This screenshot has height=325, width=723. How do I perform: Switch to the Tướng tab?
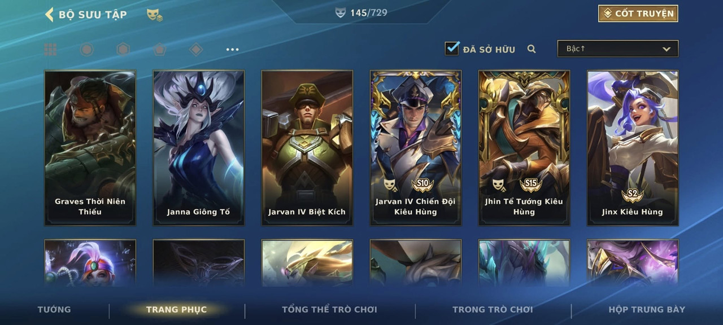coord(54,309)
